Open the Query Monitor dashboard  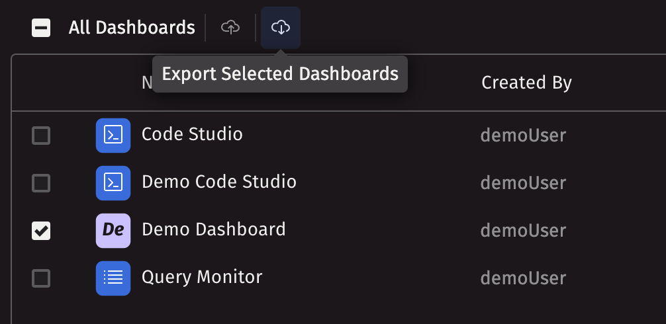(x=202, y=277)
